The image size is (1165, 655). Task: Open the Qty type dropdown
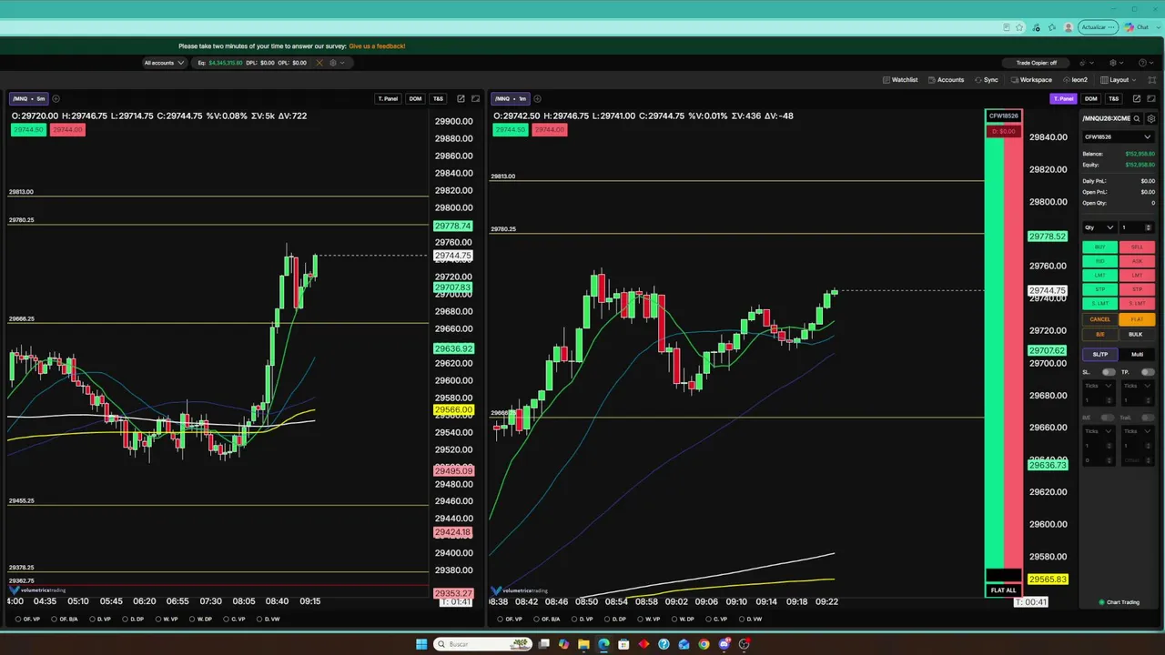point(1099,227)
